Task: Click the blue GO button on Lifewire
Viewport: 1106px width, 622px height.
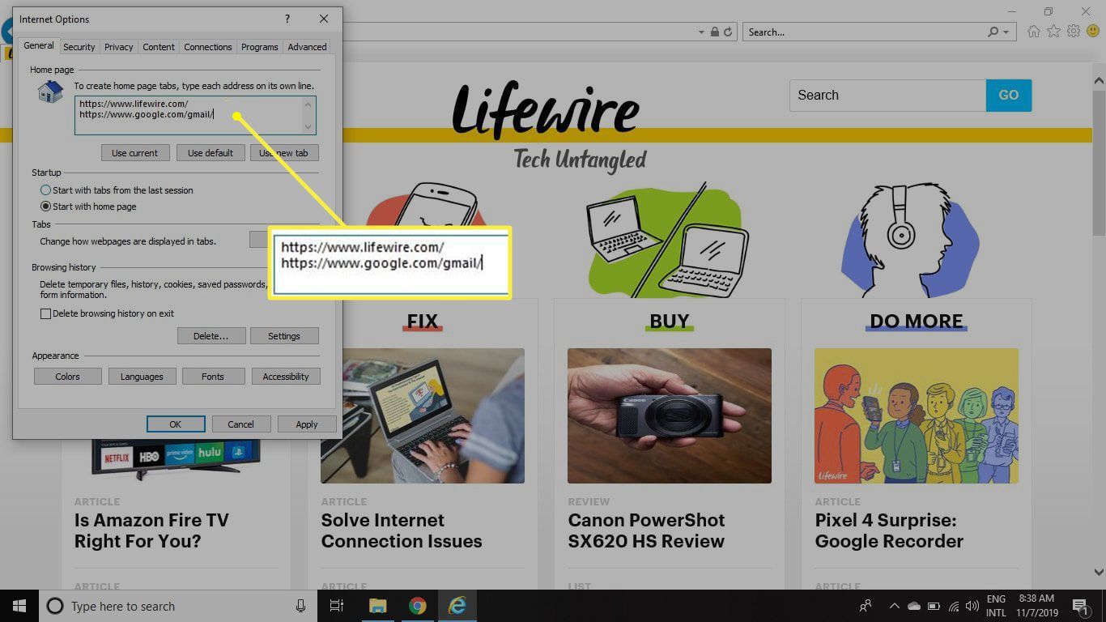Action: pyautogui.click(x=1009, y=95)
